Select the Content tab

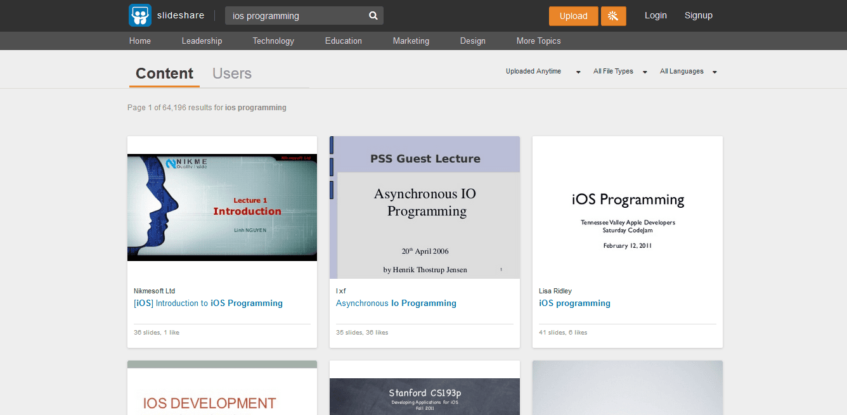pos(164,73)
